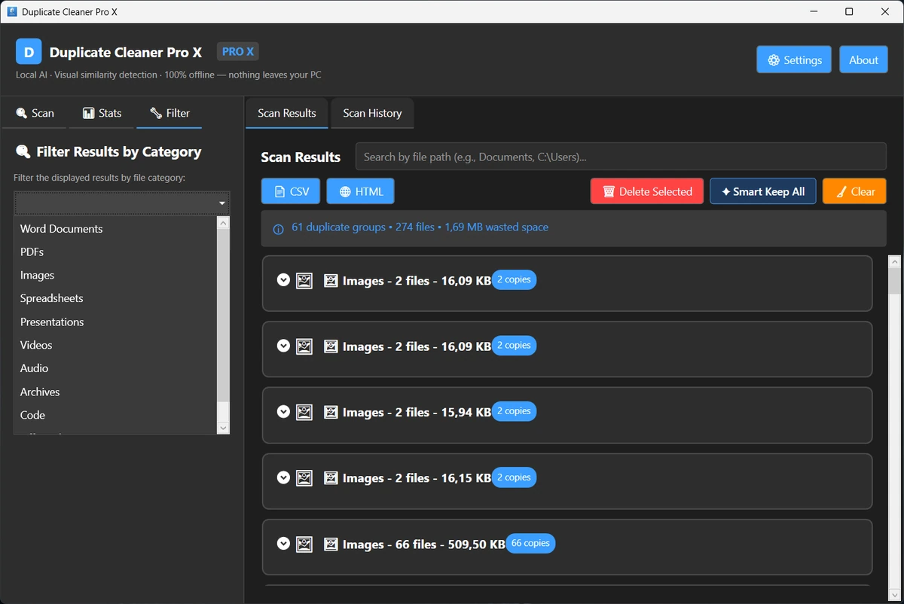Click the 66 copies badge
The height and width of the screenshot is (604, 904).
pyautogui.click(x=530, y=543)
